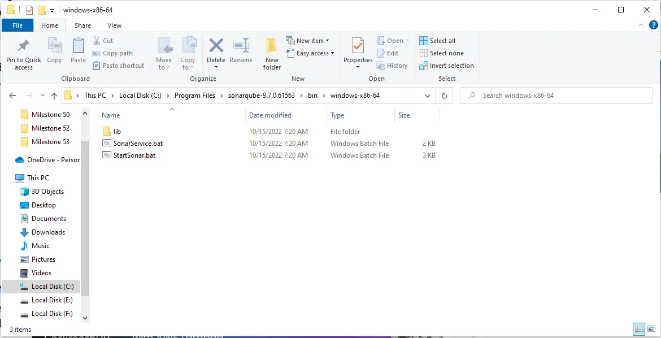Click Program Files breadcrumb
The height and width of the screenshot is (338, 661).
coord(195,96)
